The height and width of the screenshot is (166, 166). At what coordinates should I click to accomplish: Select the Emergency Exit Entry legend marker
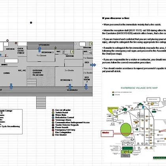tap(53, 130)
